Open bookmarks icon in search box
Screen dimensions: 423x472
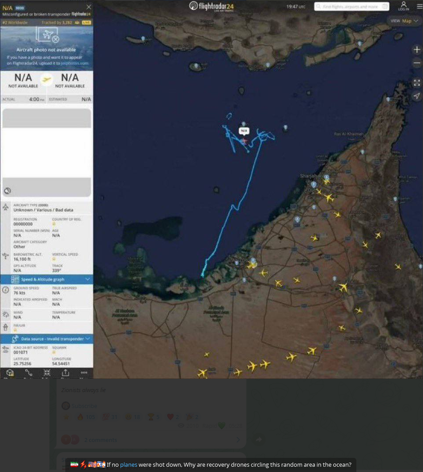(x=385, y=6)
